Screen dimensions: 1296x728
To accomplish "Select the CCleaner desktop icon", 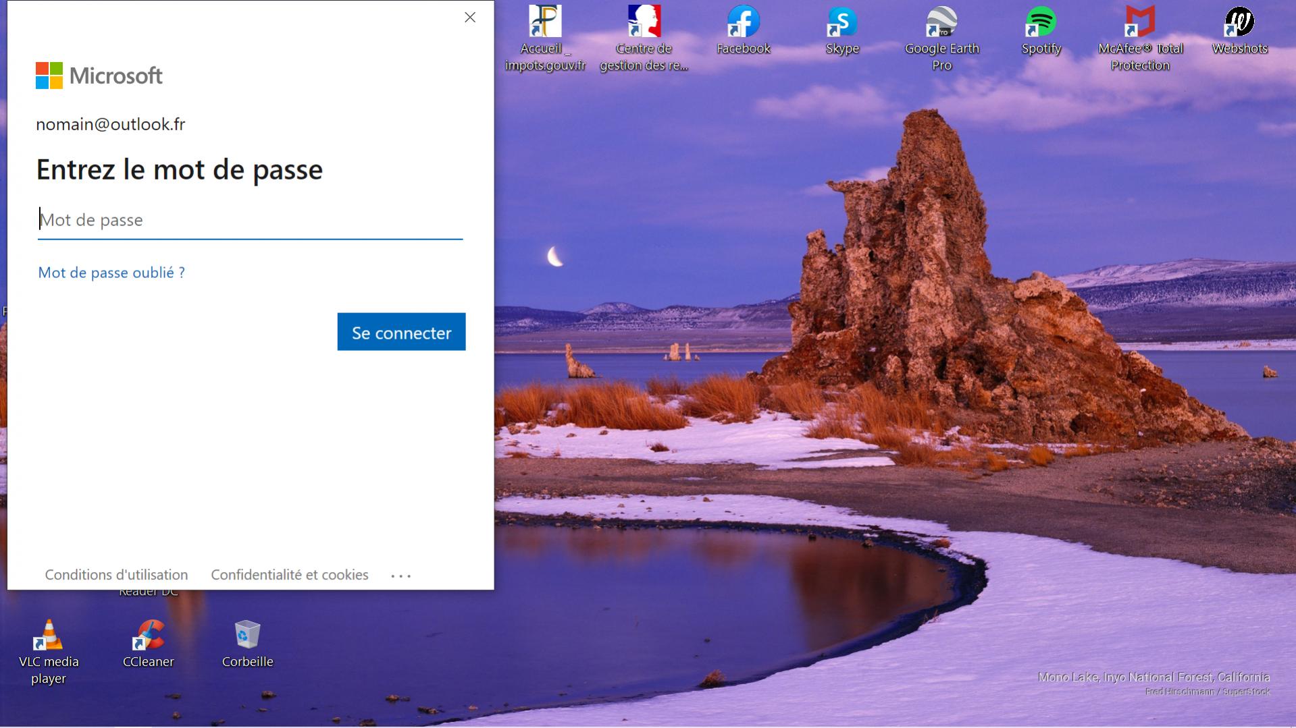I will (x=149, y=644).
